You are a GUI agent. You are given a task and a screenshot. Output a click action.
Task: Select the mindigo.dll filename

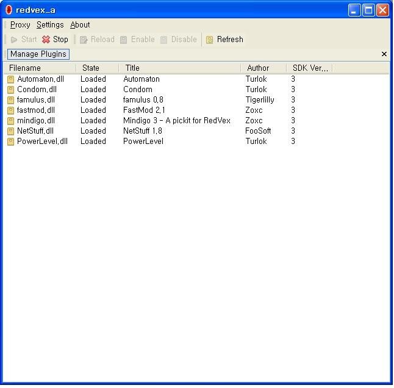(36, 121)
